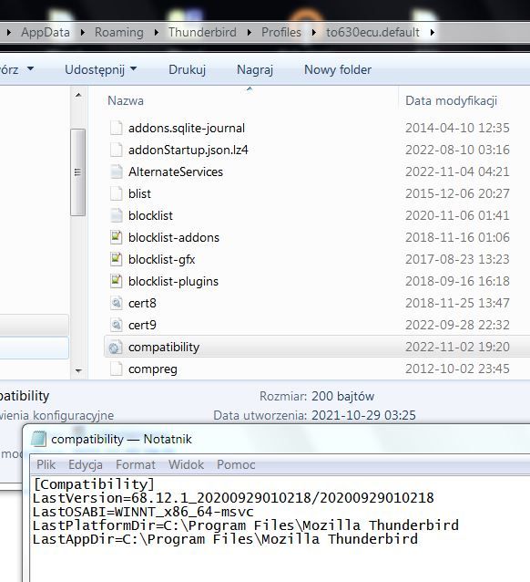Select the addonStartup.json.lz4 file name
This screenshot has width=530, height=582.
189,150
